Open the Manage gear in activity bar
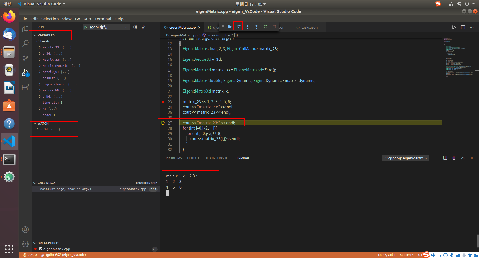Viewport: 479px width, 258px height. (x=25, y=244)
